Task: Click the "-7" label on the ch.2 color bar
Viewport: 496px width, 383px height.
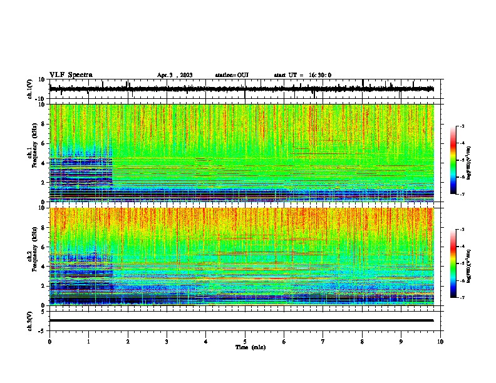Action: click(x=462, y=297)
